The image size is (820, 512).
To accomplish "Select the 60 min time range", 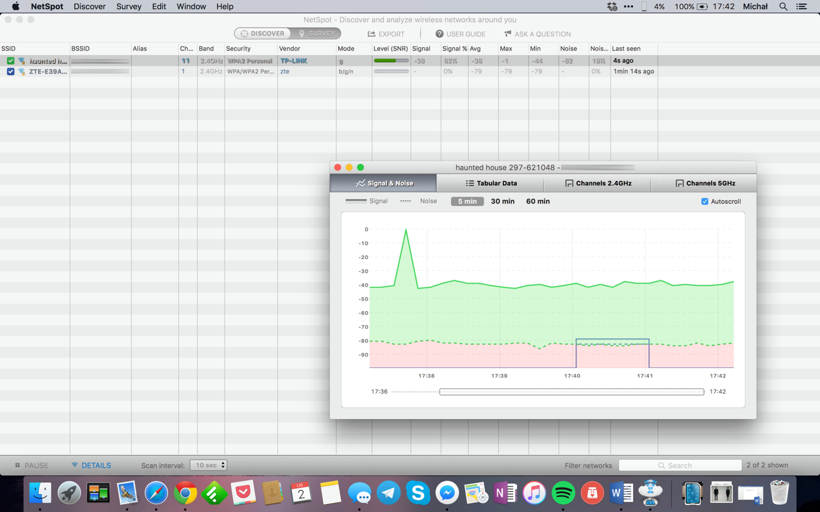I will [538, 202].
